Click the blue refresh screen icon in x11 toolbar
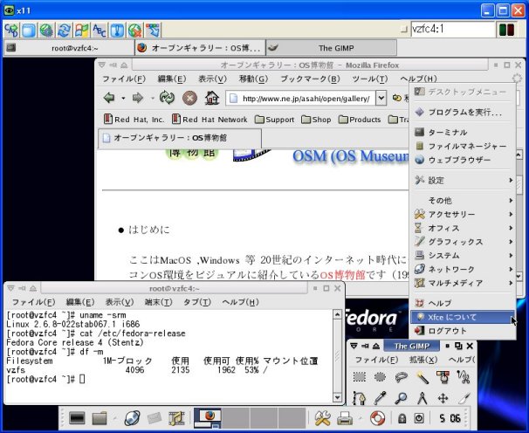The height and width of the screenshot is (433, 529). click(x=64, y=31)
